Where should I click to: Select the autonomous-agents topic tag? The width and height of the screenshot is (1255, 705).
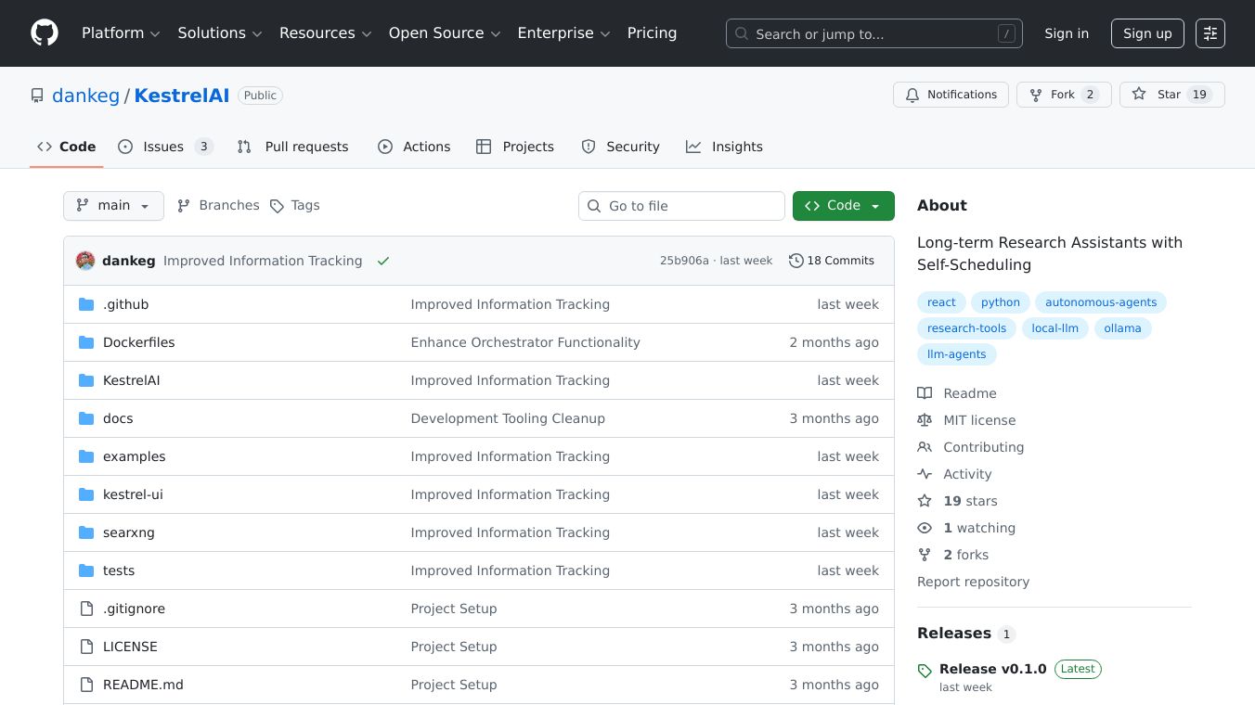tap(1101, 302)
